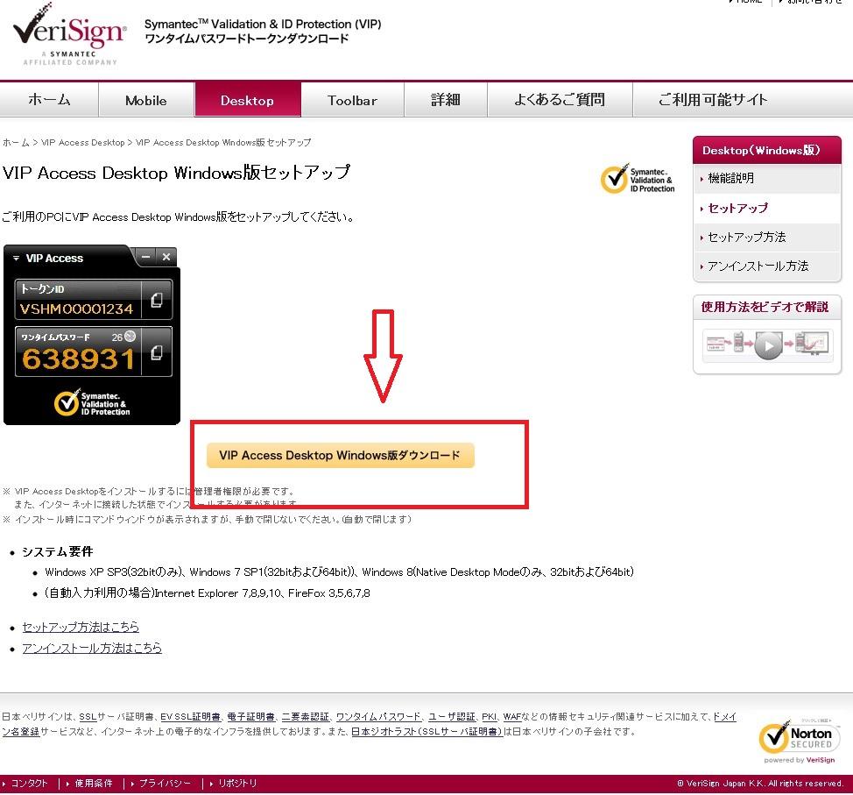Viewport: 853px width, 795px height.
Task: Click VIP Access Desktop in the breadcrumb
Action: pyautogui.click(x=82, y=143)
